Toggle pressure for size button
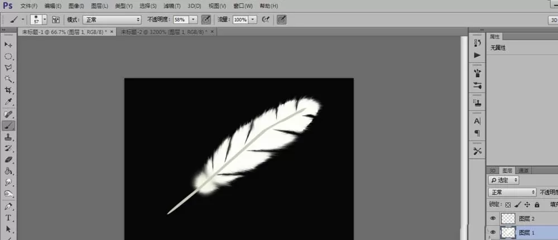558x240 pixels. [x=281, y=20]
